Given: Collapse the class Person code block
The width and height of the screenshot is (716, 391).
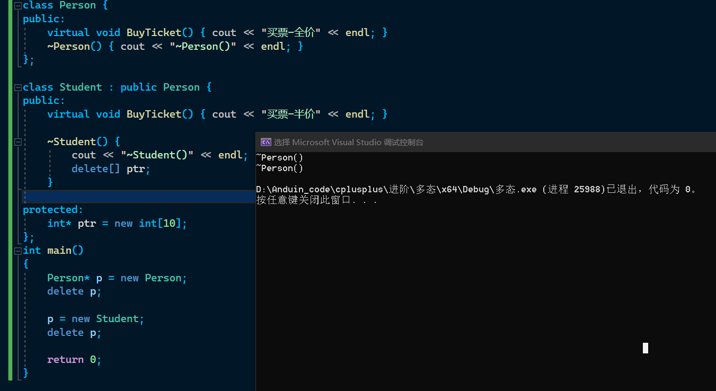Looking at the screenshot, I should 18,5.
